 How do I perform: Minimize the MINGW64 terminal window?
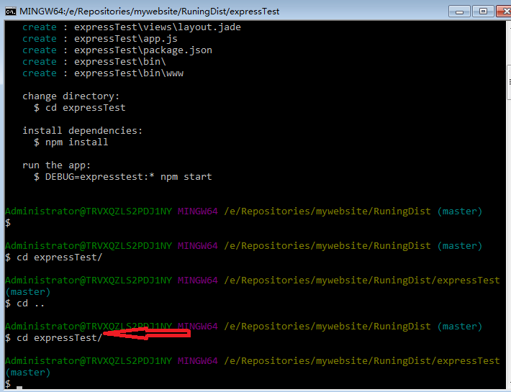(x=459, y=12)
